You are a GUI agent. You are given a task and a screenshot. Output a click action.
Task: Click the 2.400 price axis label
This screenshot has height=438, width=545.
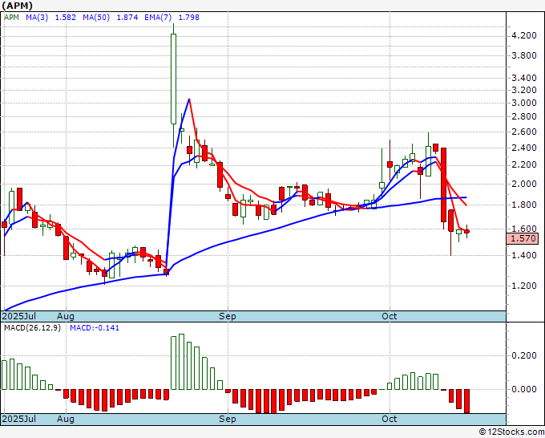pos(524,148)
